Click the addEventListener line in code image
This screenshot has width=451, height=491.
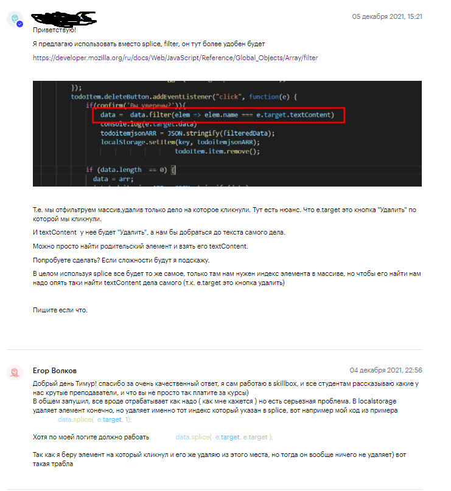184,97
